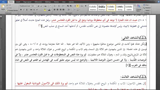Open the Traditional Arabic font name dropdown
Image resolution: width=160 pixels, height=90 pixels.
(x=25, y=6)
